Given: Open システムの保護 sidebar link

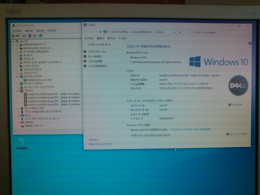Looking at the screenshot, I should [95, 61].
